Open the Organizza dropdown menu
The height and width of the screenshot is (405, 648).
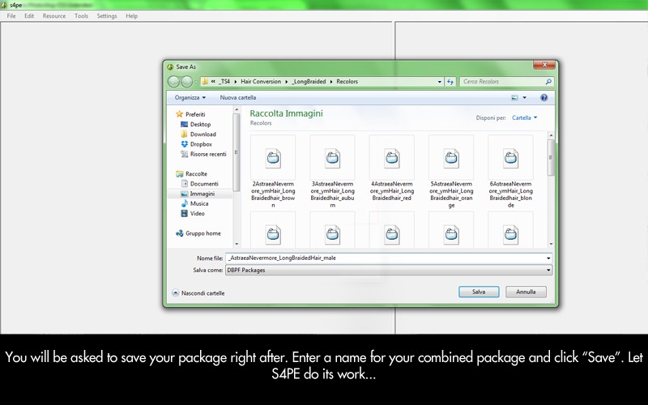pyautogui.click(x=190, y=97)
